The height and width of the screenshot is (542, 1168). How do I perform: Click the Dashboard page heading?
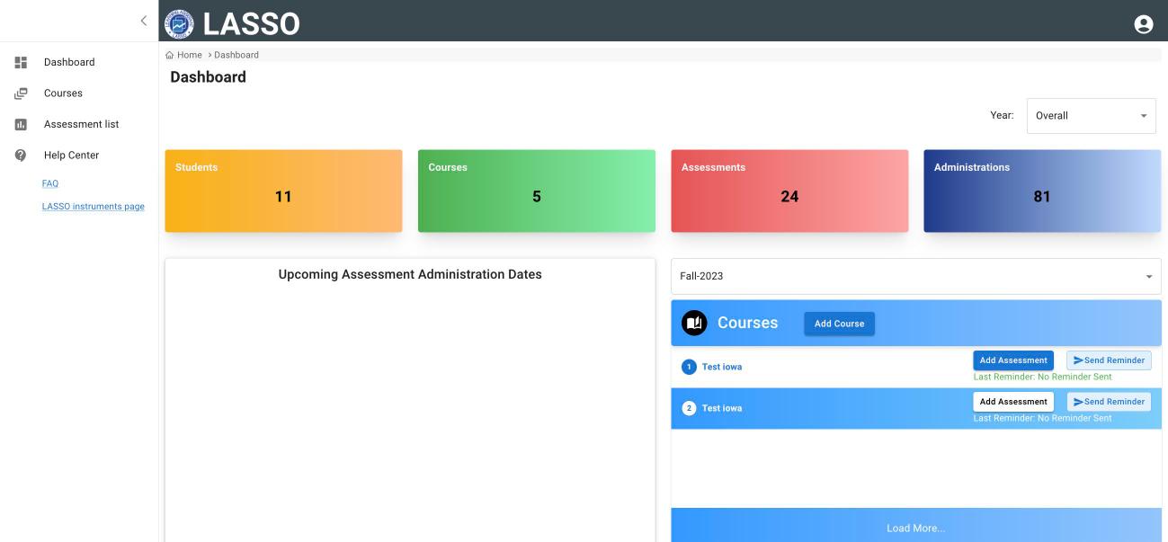208,77
